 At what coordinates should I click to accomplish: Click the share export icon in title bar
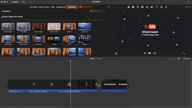tap(189, 2)
